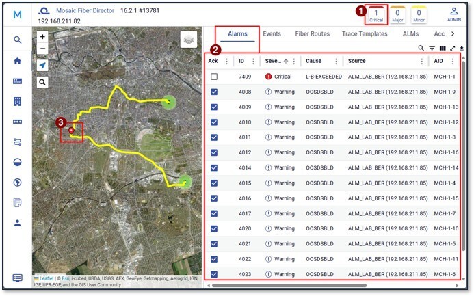Open the Fiber Routes tab
This screenshot has height=296, width=474.
(x=313, y=33)
